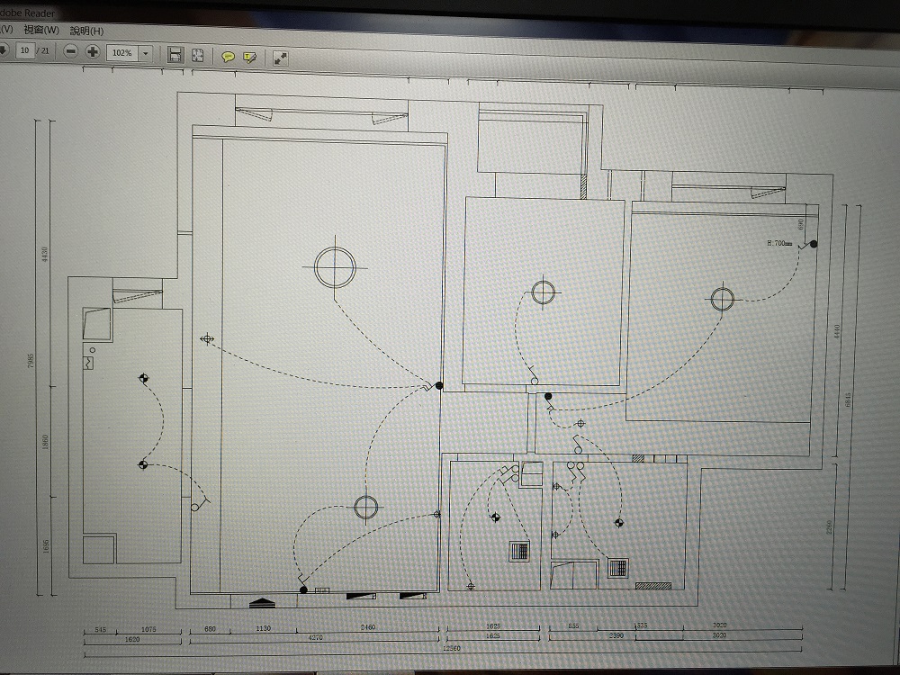Choose the highlight text tool

[249, 57]
